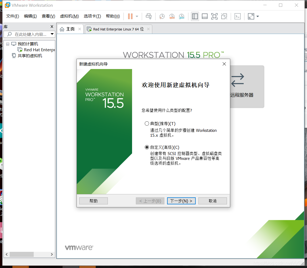Image resolution: width=307 pixels, height=268 pixels.
Task: Open the 文件(F) menu
Action: coord(12,16)
